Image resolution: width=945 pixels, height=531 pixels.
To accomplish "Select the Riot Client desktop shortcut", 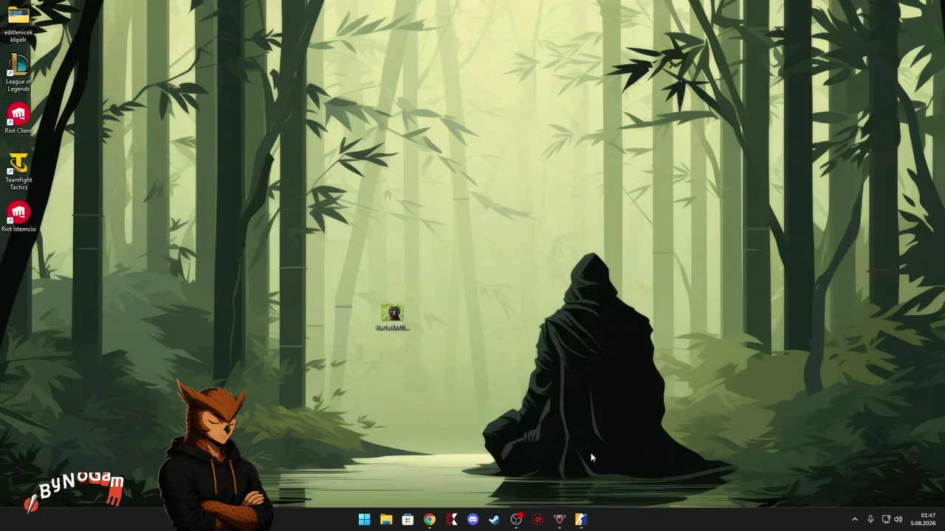I will point(18,119).
